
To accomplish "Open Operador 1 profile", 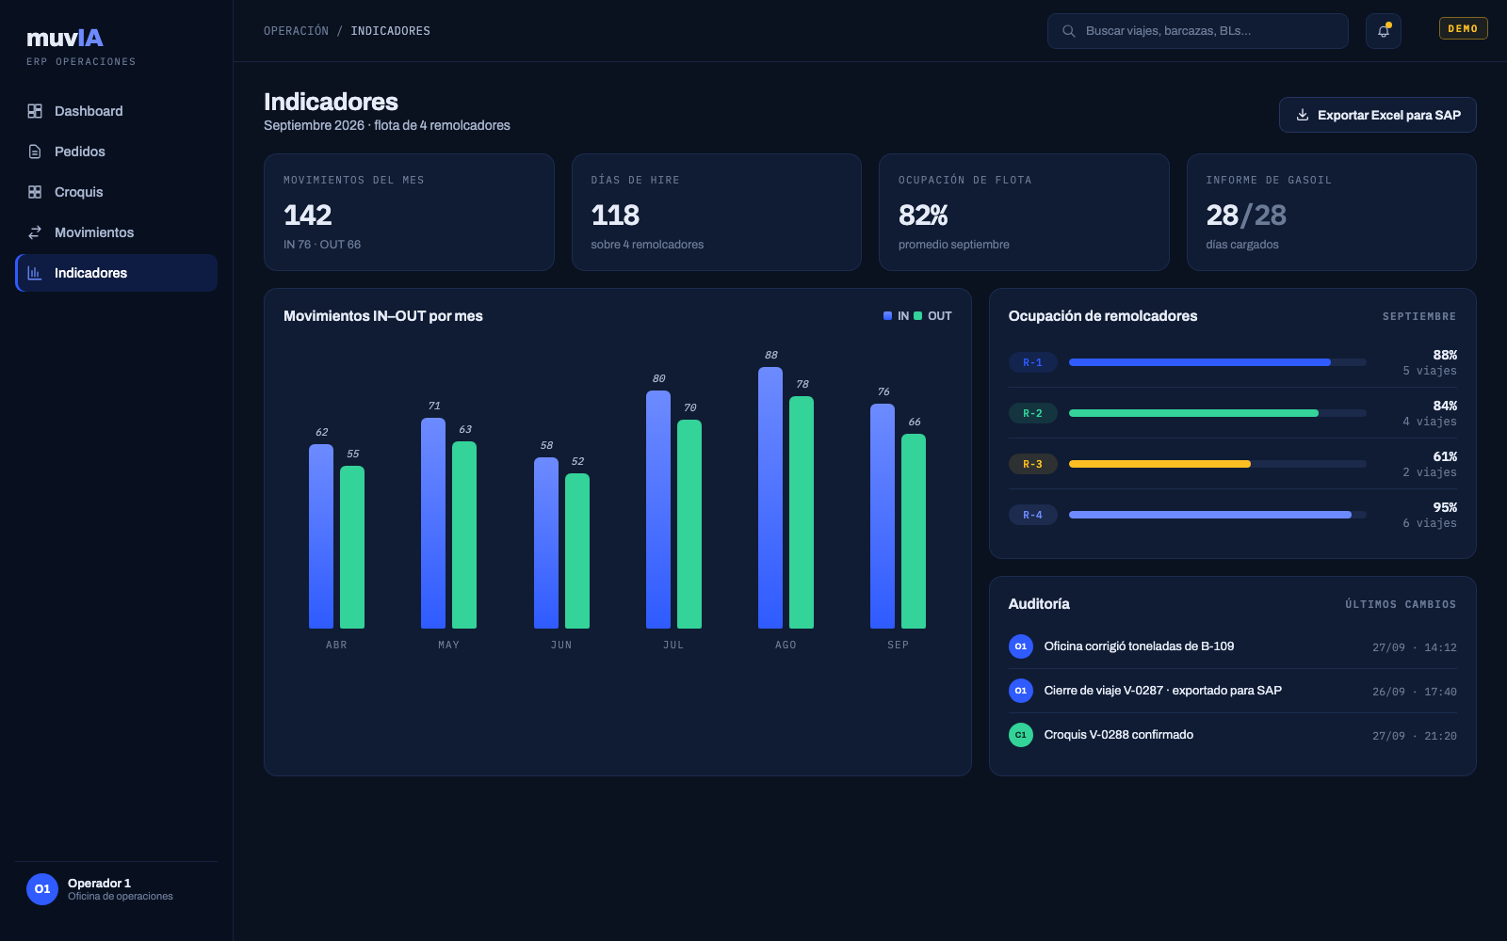I will (x=117, y=889).
